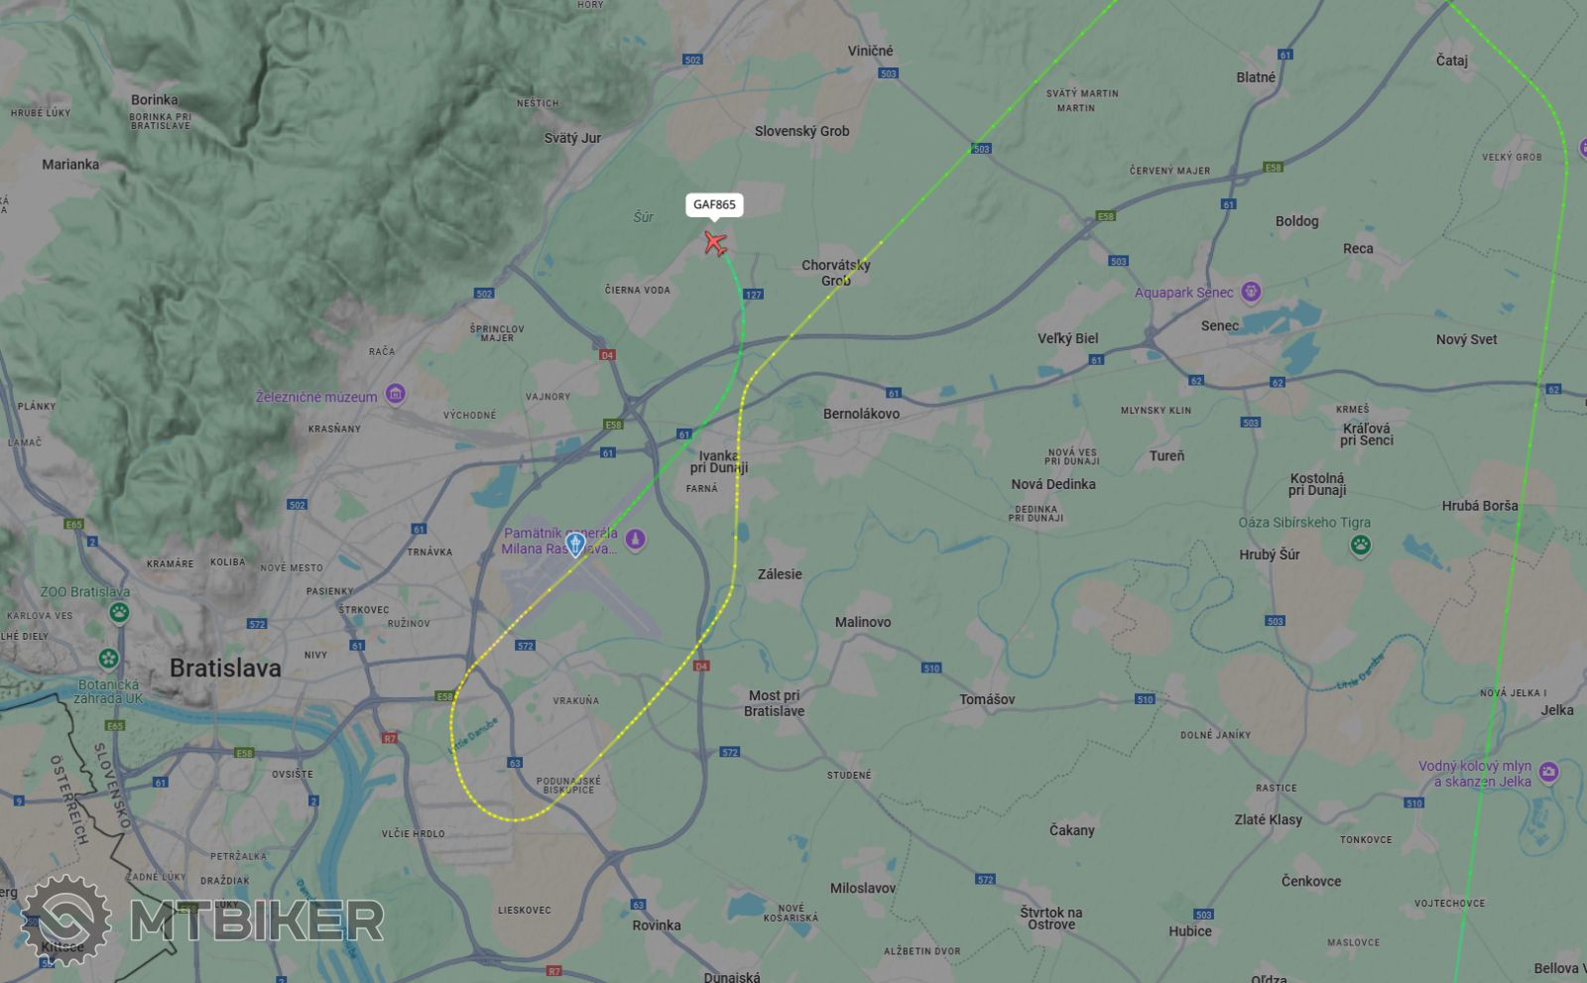The width and height of the screenshot is (1587, 983).
Task: Click the Ivanka pri Dunaji label
Action: click(x=719, y=462)
